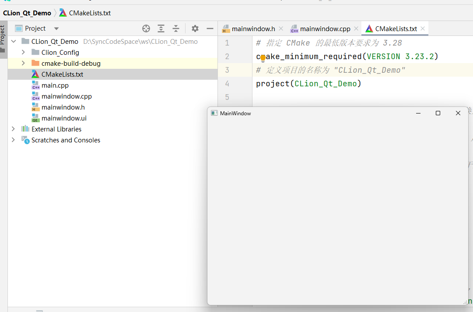Screen dimensions: 473x312
Task: Select main.cpp in the project tree
Action: coord(112,85)
